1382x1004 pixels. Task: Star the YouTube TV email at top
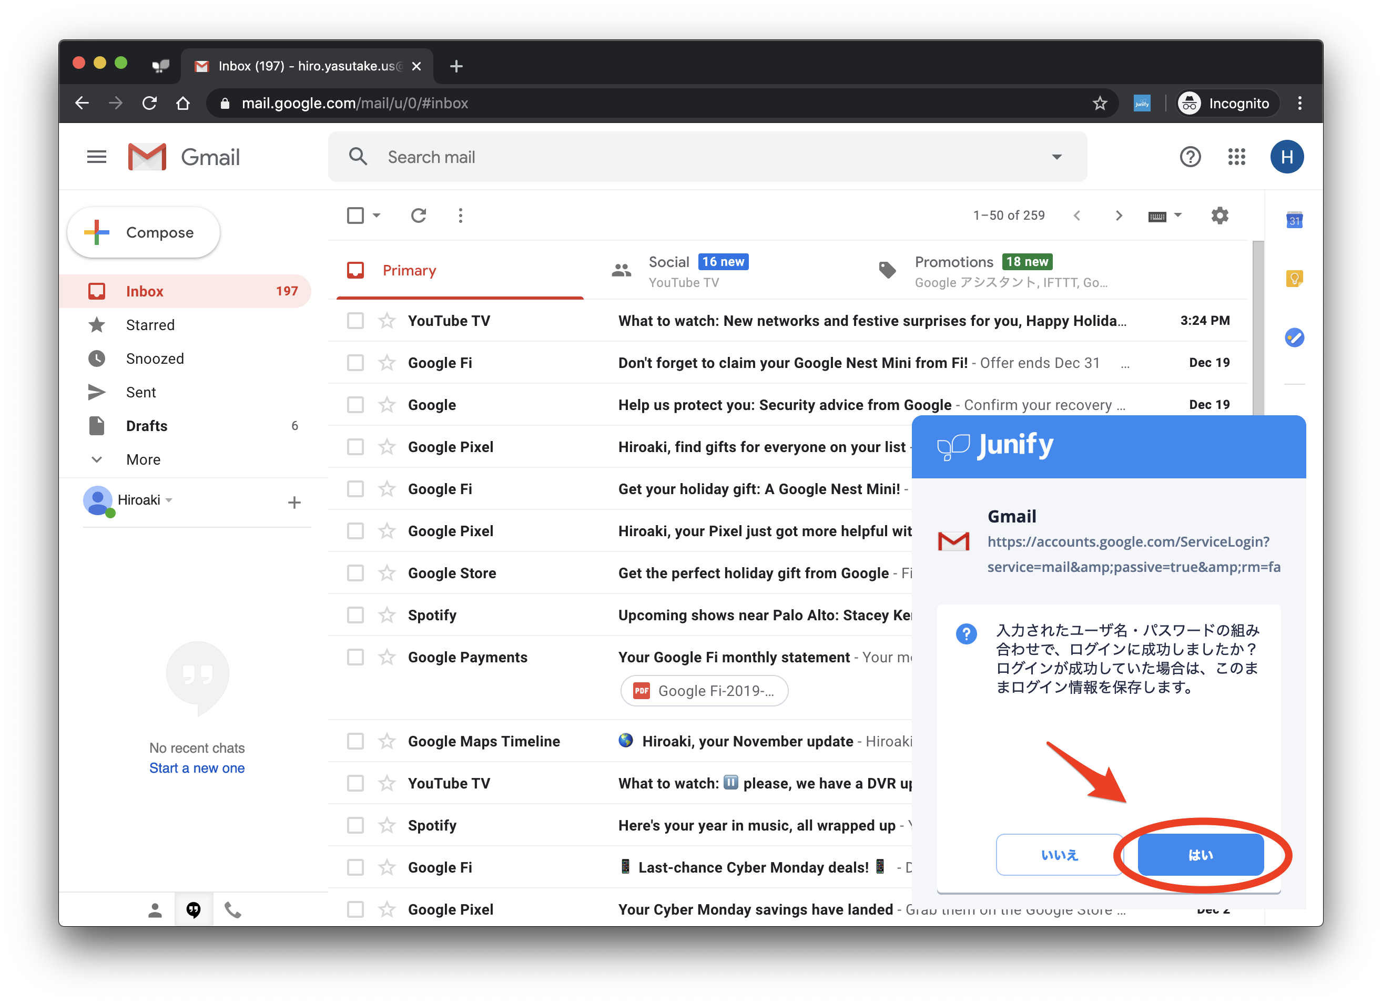click(x=387, y=321)
